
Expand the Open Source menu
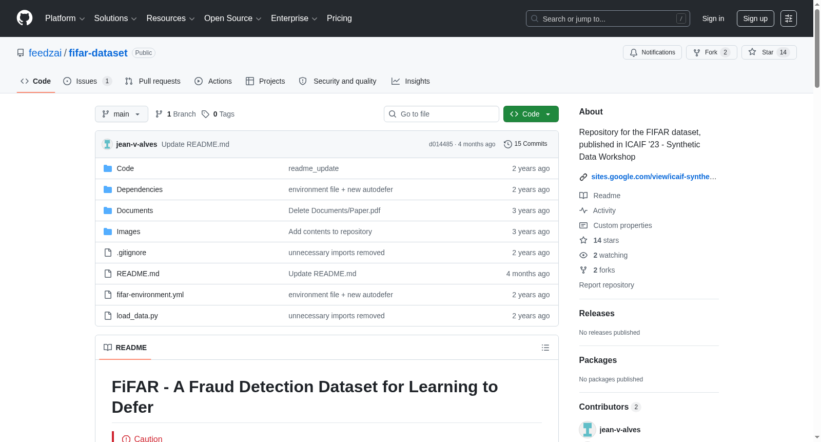(x=233, y=18)
